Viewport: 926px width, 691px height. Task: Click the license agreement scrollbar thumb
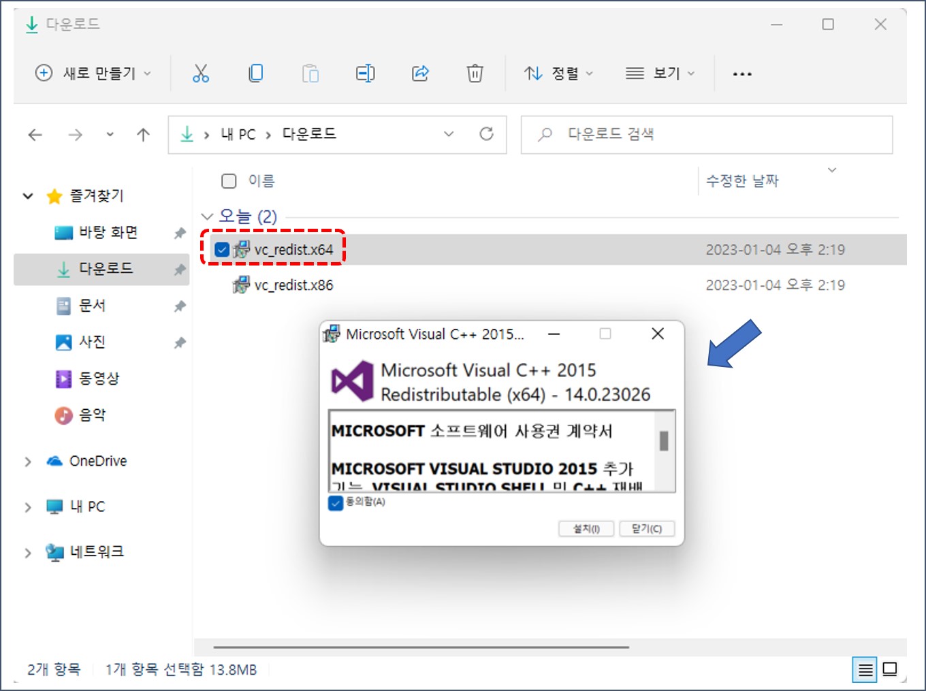click(x=664, y=441)
